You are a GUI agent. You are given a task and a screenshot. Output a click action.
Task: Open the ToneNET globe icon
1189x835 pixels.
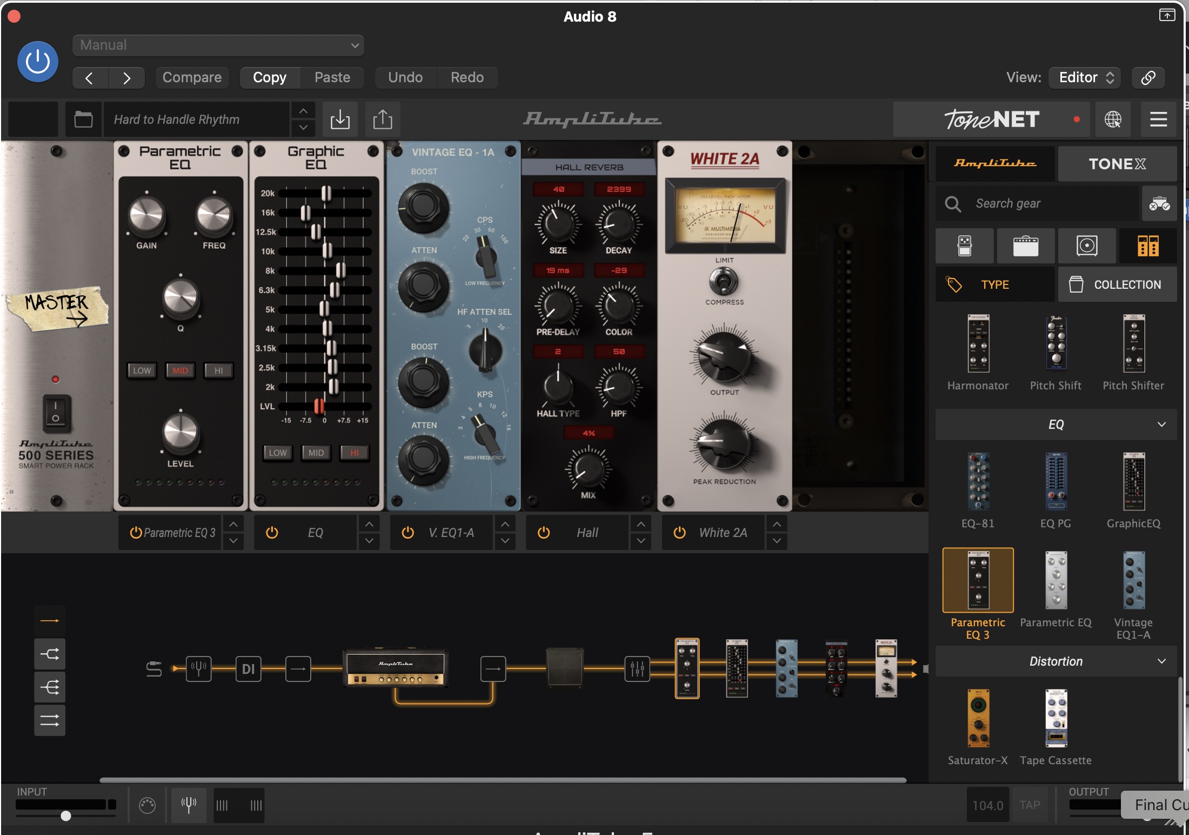click(x=1113, y=119)
